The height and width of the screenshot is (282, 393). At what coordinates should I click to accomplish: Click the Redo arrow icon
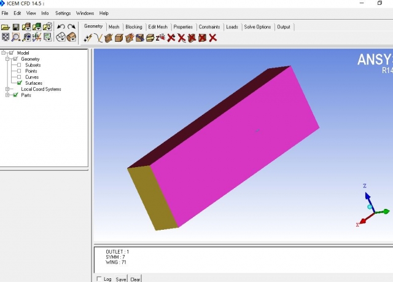click(71, 27)
